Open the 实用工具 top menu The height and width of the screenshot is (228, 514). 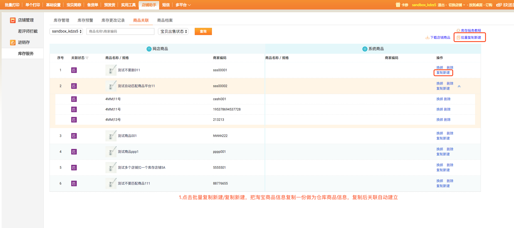tap(128, 5)
